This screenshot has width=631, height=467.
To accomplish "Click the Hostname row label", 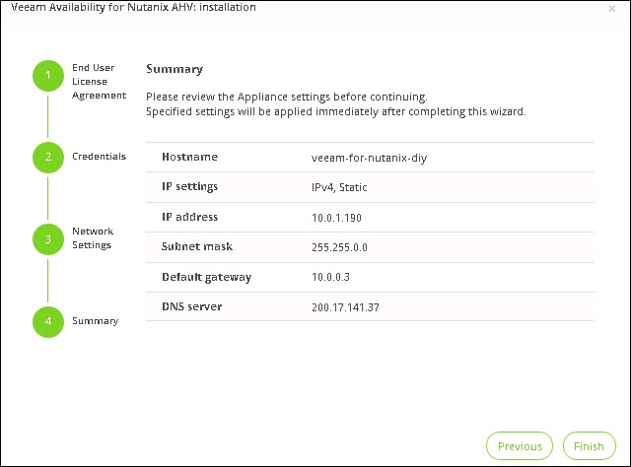I will click(189, 158).
